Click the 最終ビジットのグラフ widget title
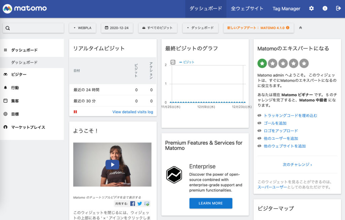345x220 pixels. pyautogui.click(x=191, y=48)
